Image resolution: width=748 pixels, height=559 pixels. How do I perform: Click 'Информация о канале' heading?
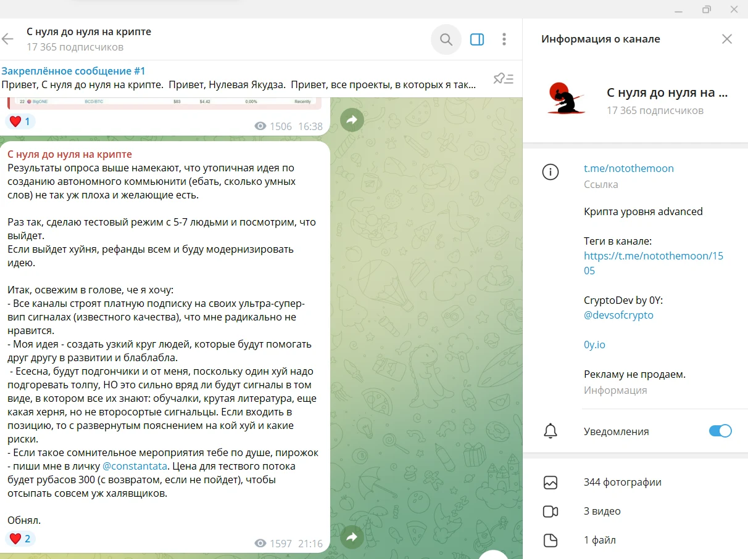(600, 39)
